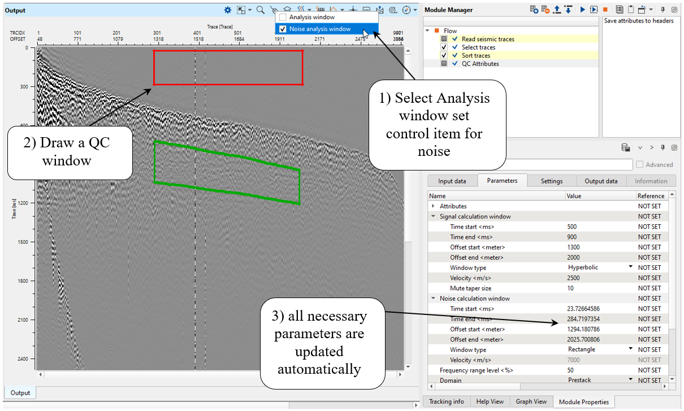
Task: Move module up with the up-arrow icon
Action: pos(557,10)
